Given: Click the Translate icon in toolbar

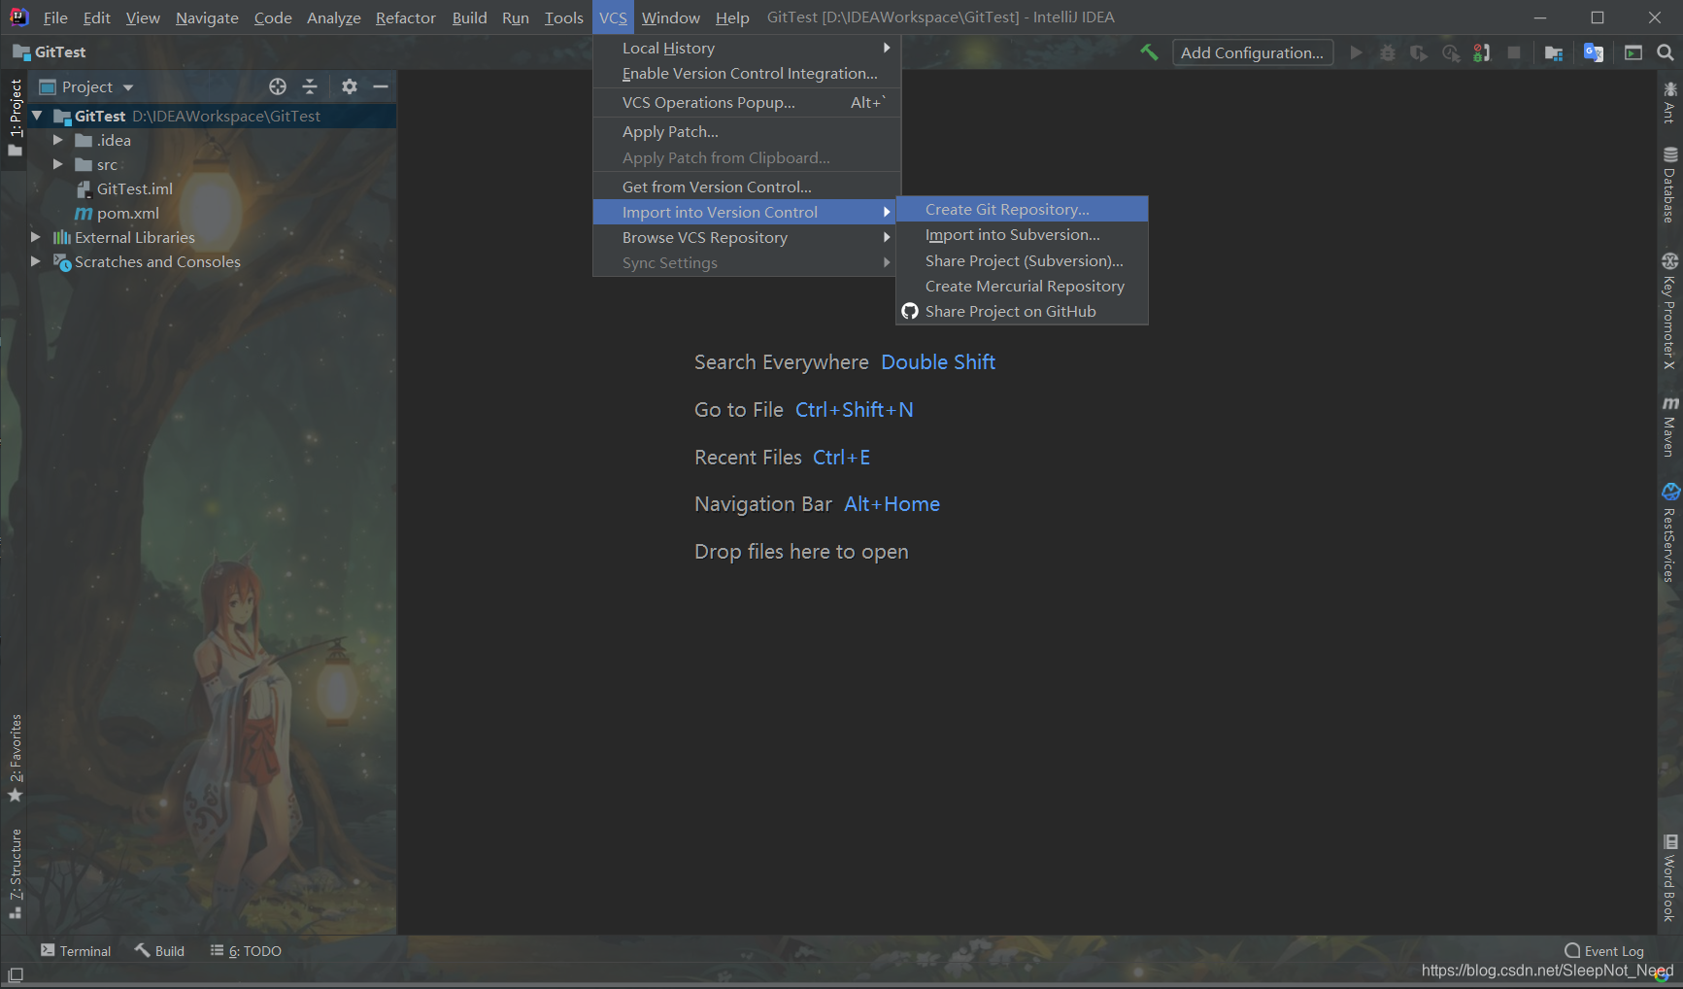Looking at the screenshot, I should coord(1593,52).
